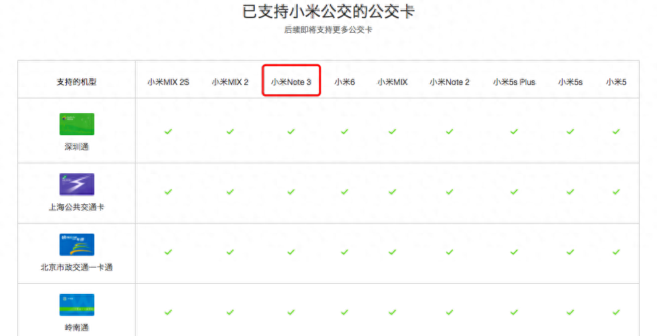Click 北京市政交通一卡通 checkmark under 小米6
This screenshot has width=657, height=336.
click(345, 252)
